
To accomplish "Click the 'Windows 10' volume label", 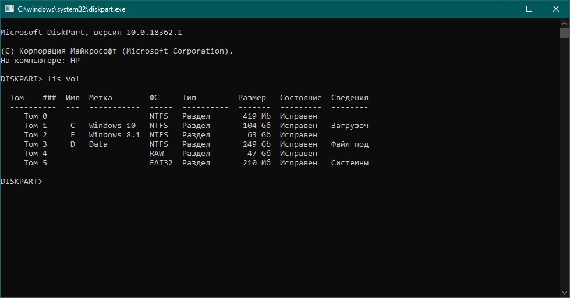I will [112, 125].
